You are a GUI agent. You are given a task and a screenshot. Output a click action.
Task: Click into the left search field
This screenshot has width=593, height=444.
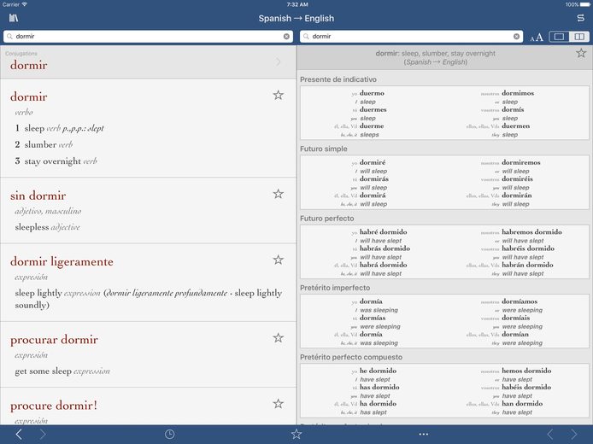click(148, 36)
